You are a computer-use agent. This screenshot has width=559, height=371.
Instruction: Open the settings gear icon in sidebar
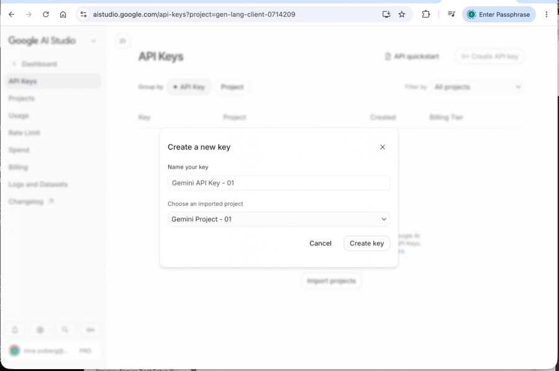[x=40, y=329]
